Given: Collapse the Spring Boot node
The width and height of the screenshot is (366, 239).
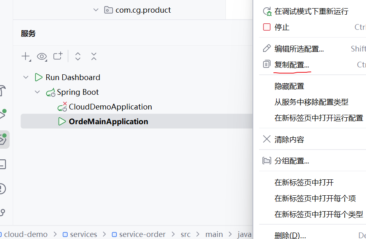Looking at the screenshot, I should click(37, 92).
